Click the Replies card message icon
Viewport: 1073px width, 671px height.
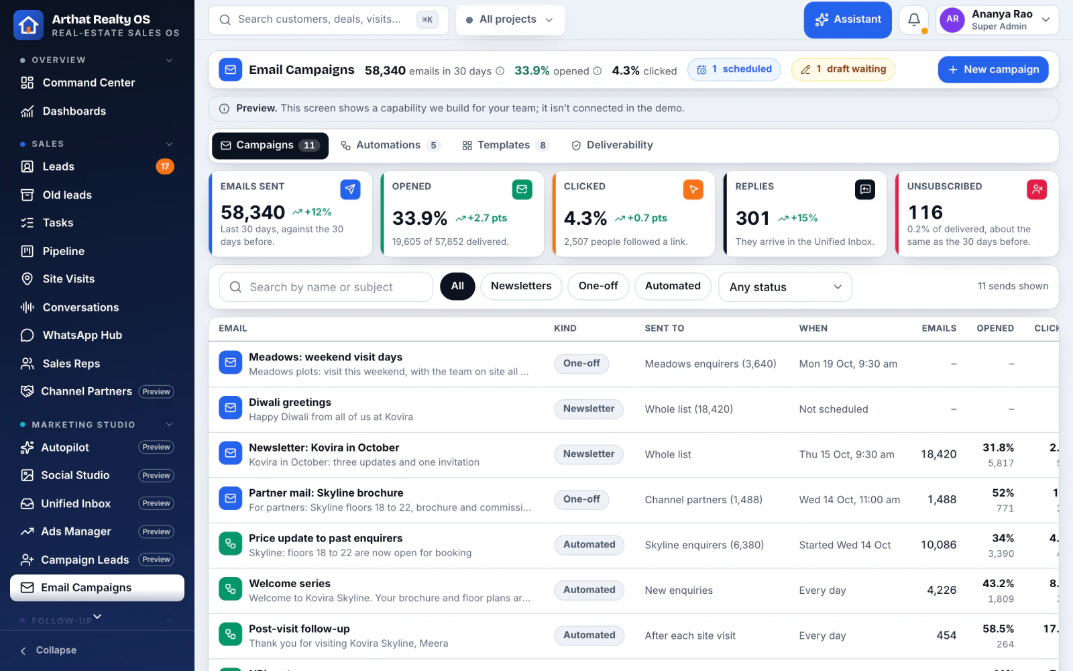click(865, 190)
